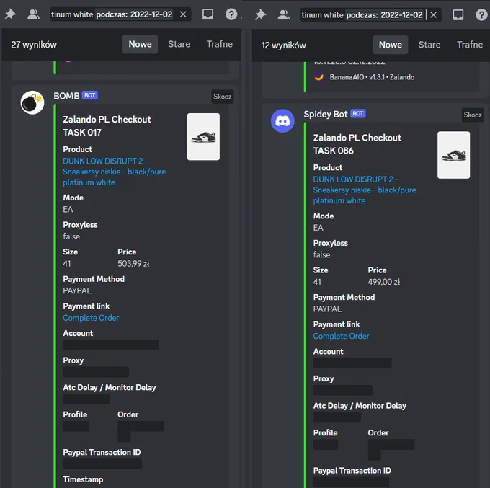Click the price 503,99 zł

click(x=133, y=264)
